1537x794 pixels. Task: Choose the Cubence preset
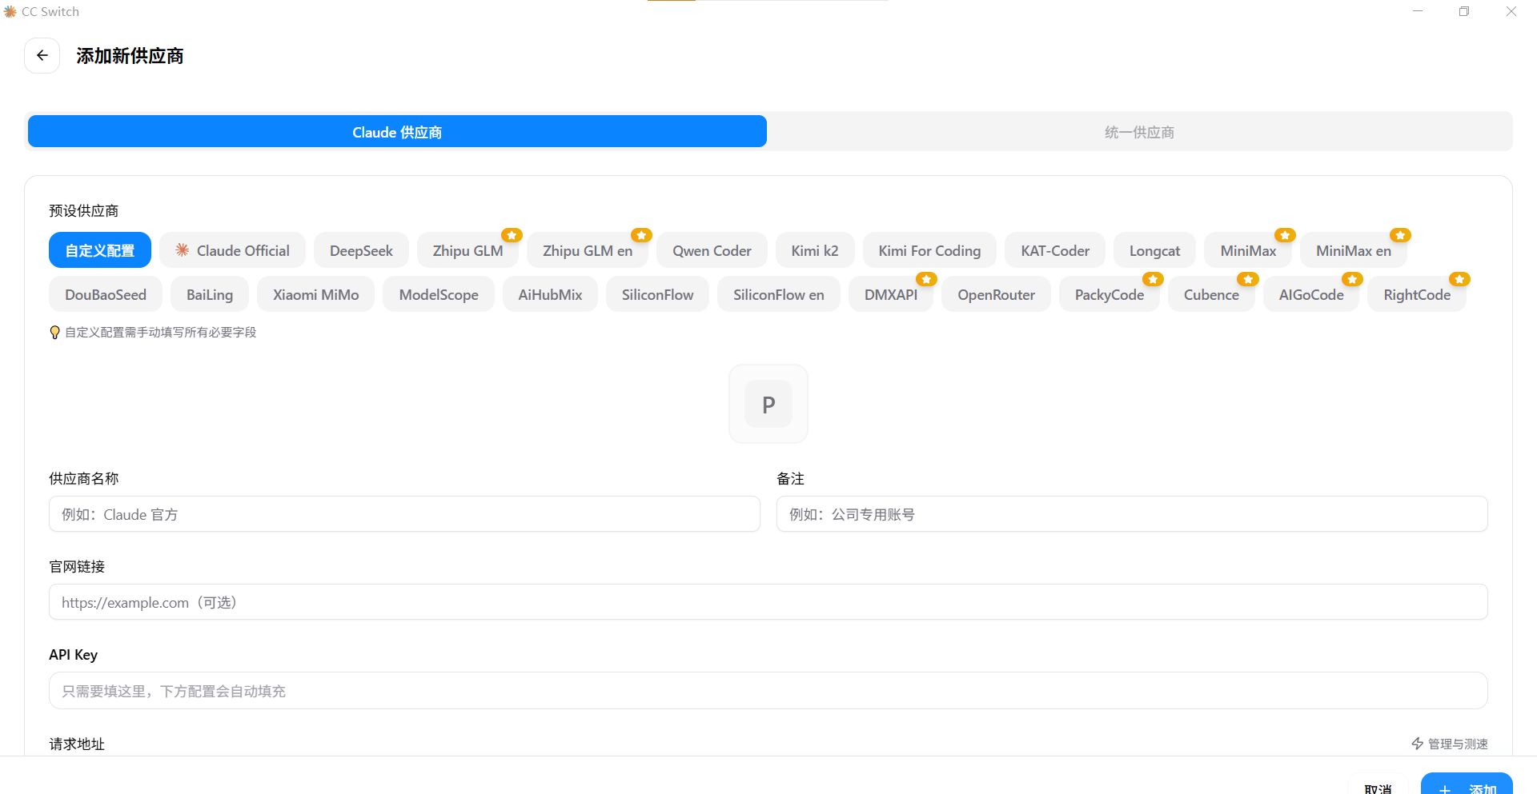1211,294
